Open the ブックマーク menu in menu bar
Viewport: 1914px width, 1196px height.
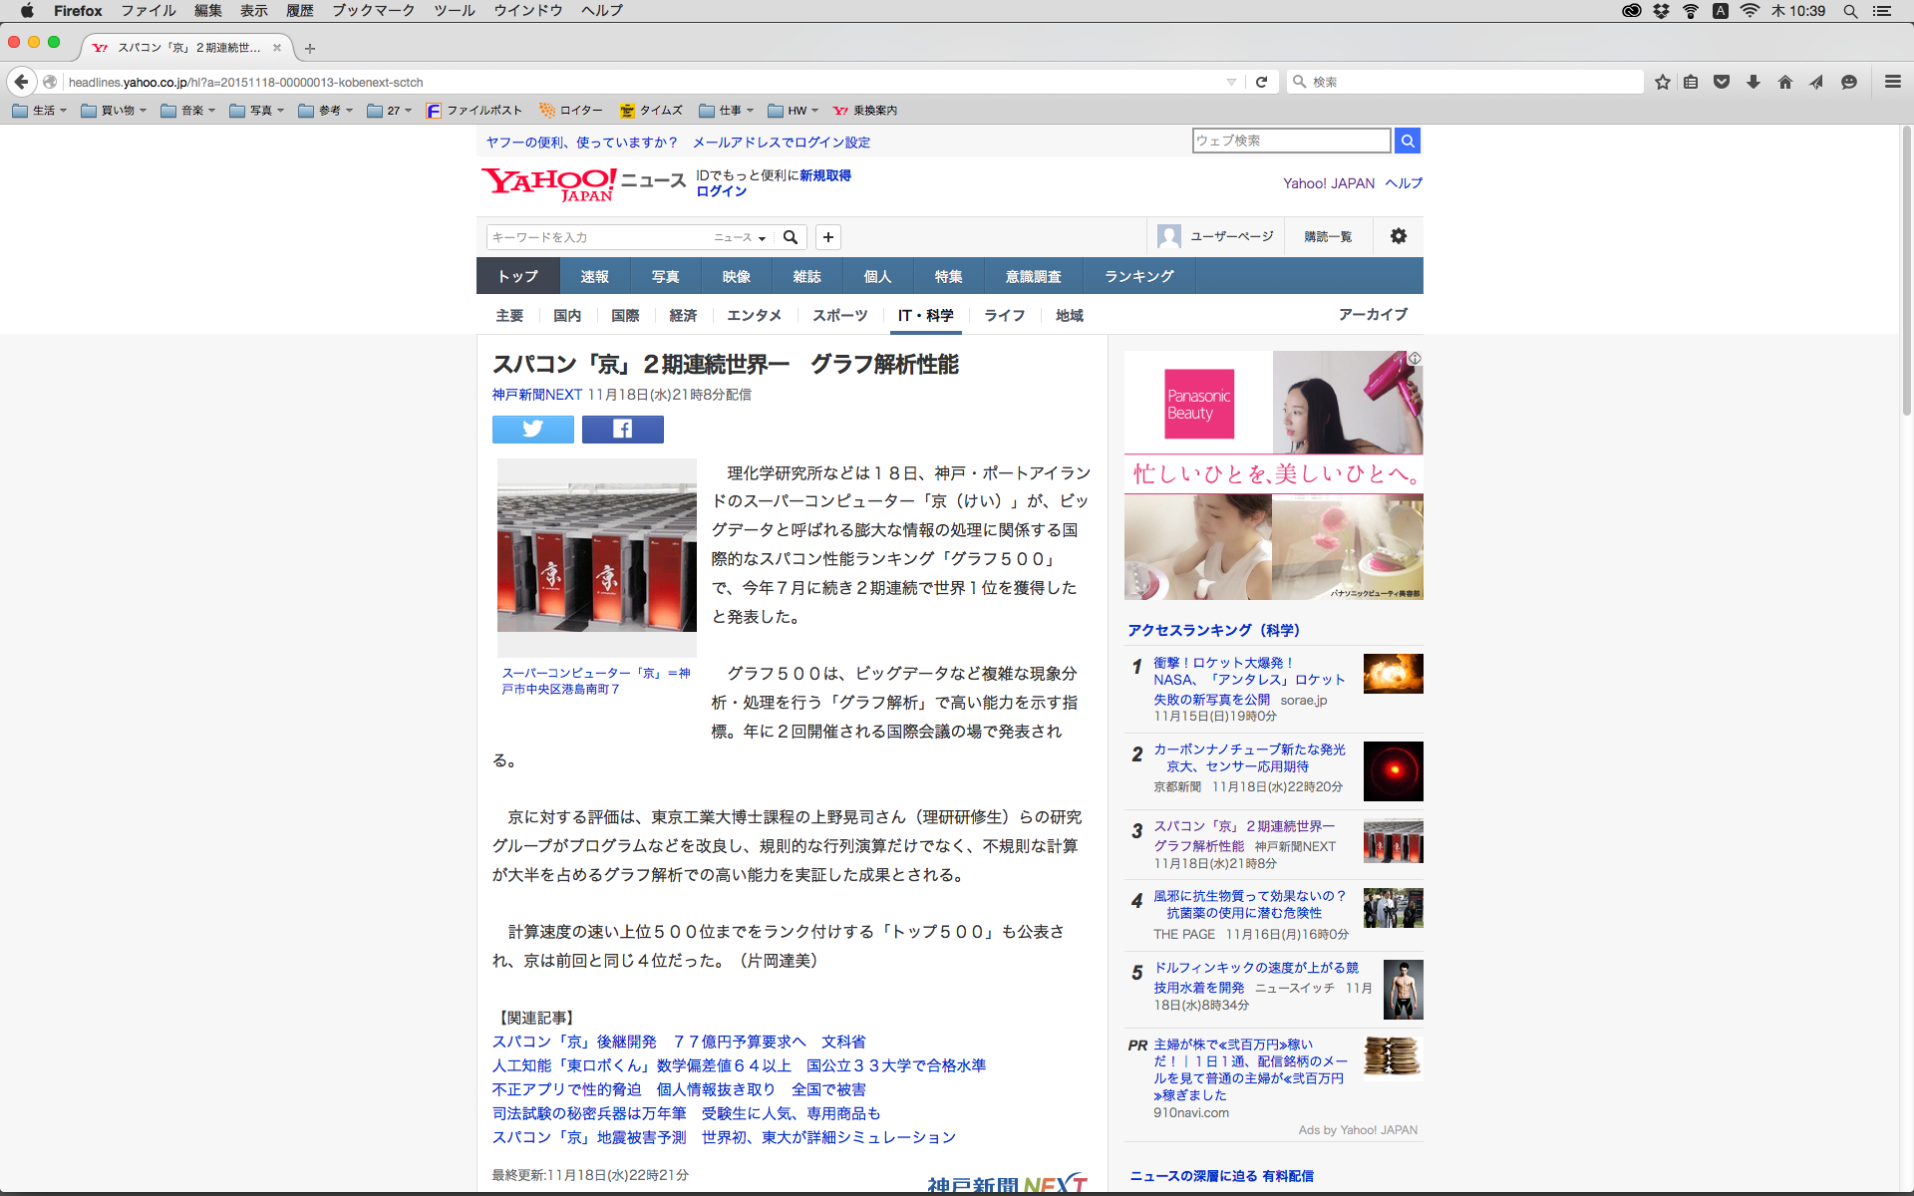coord(373,11)
